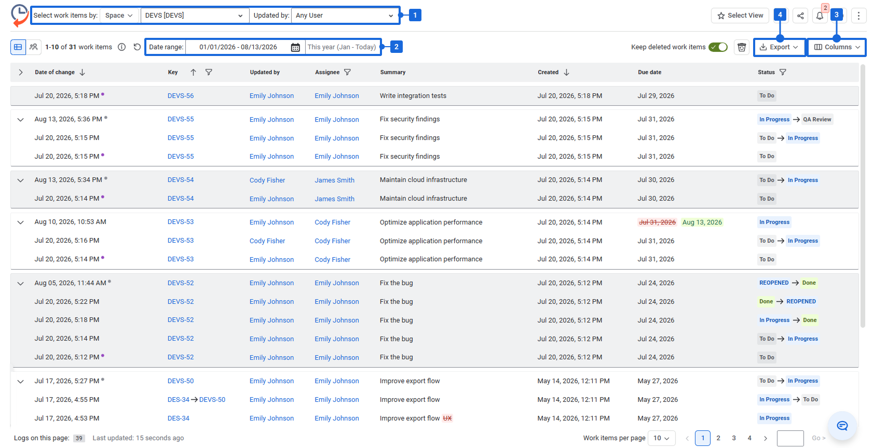Go to page 3
The height and width of the screenshot is (448, 873).
tap(734, 438)
